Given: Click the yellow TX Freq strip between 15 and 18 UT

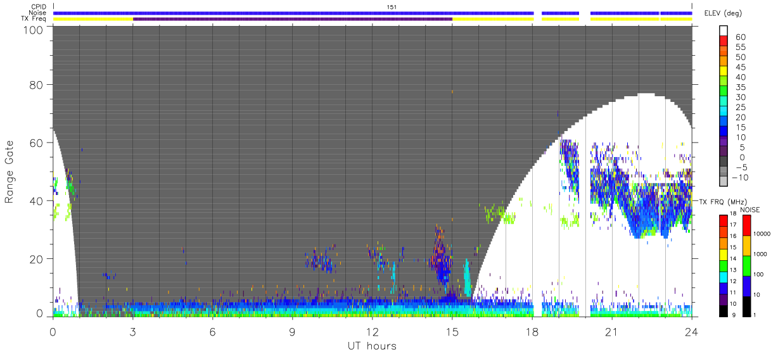Looking at the screenshot, I should [x=493, y=19].
